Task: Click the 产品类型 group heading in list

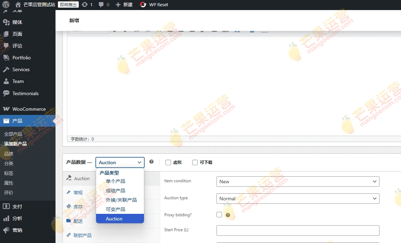Action: [109, 173]
